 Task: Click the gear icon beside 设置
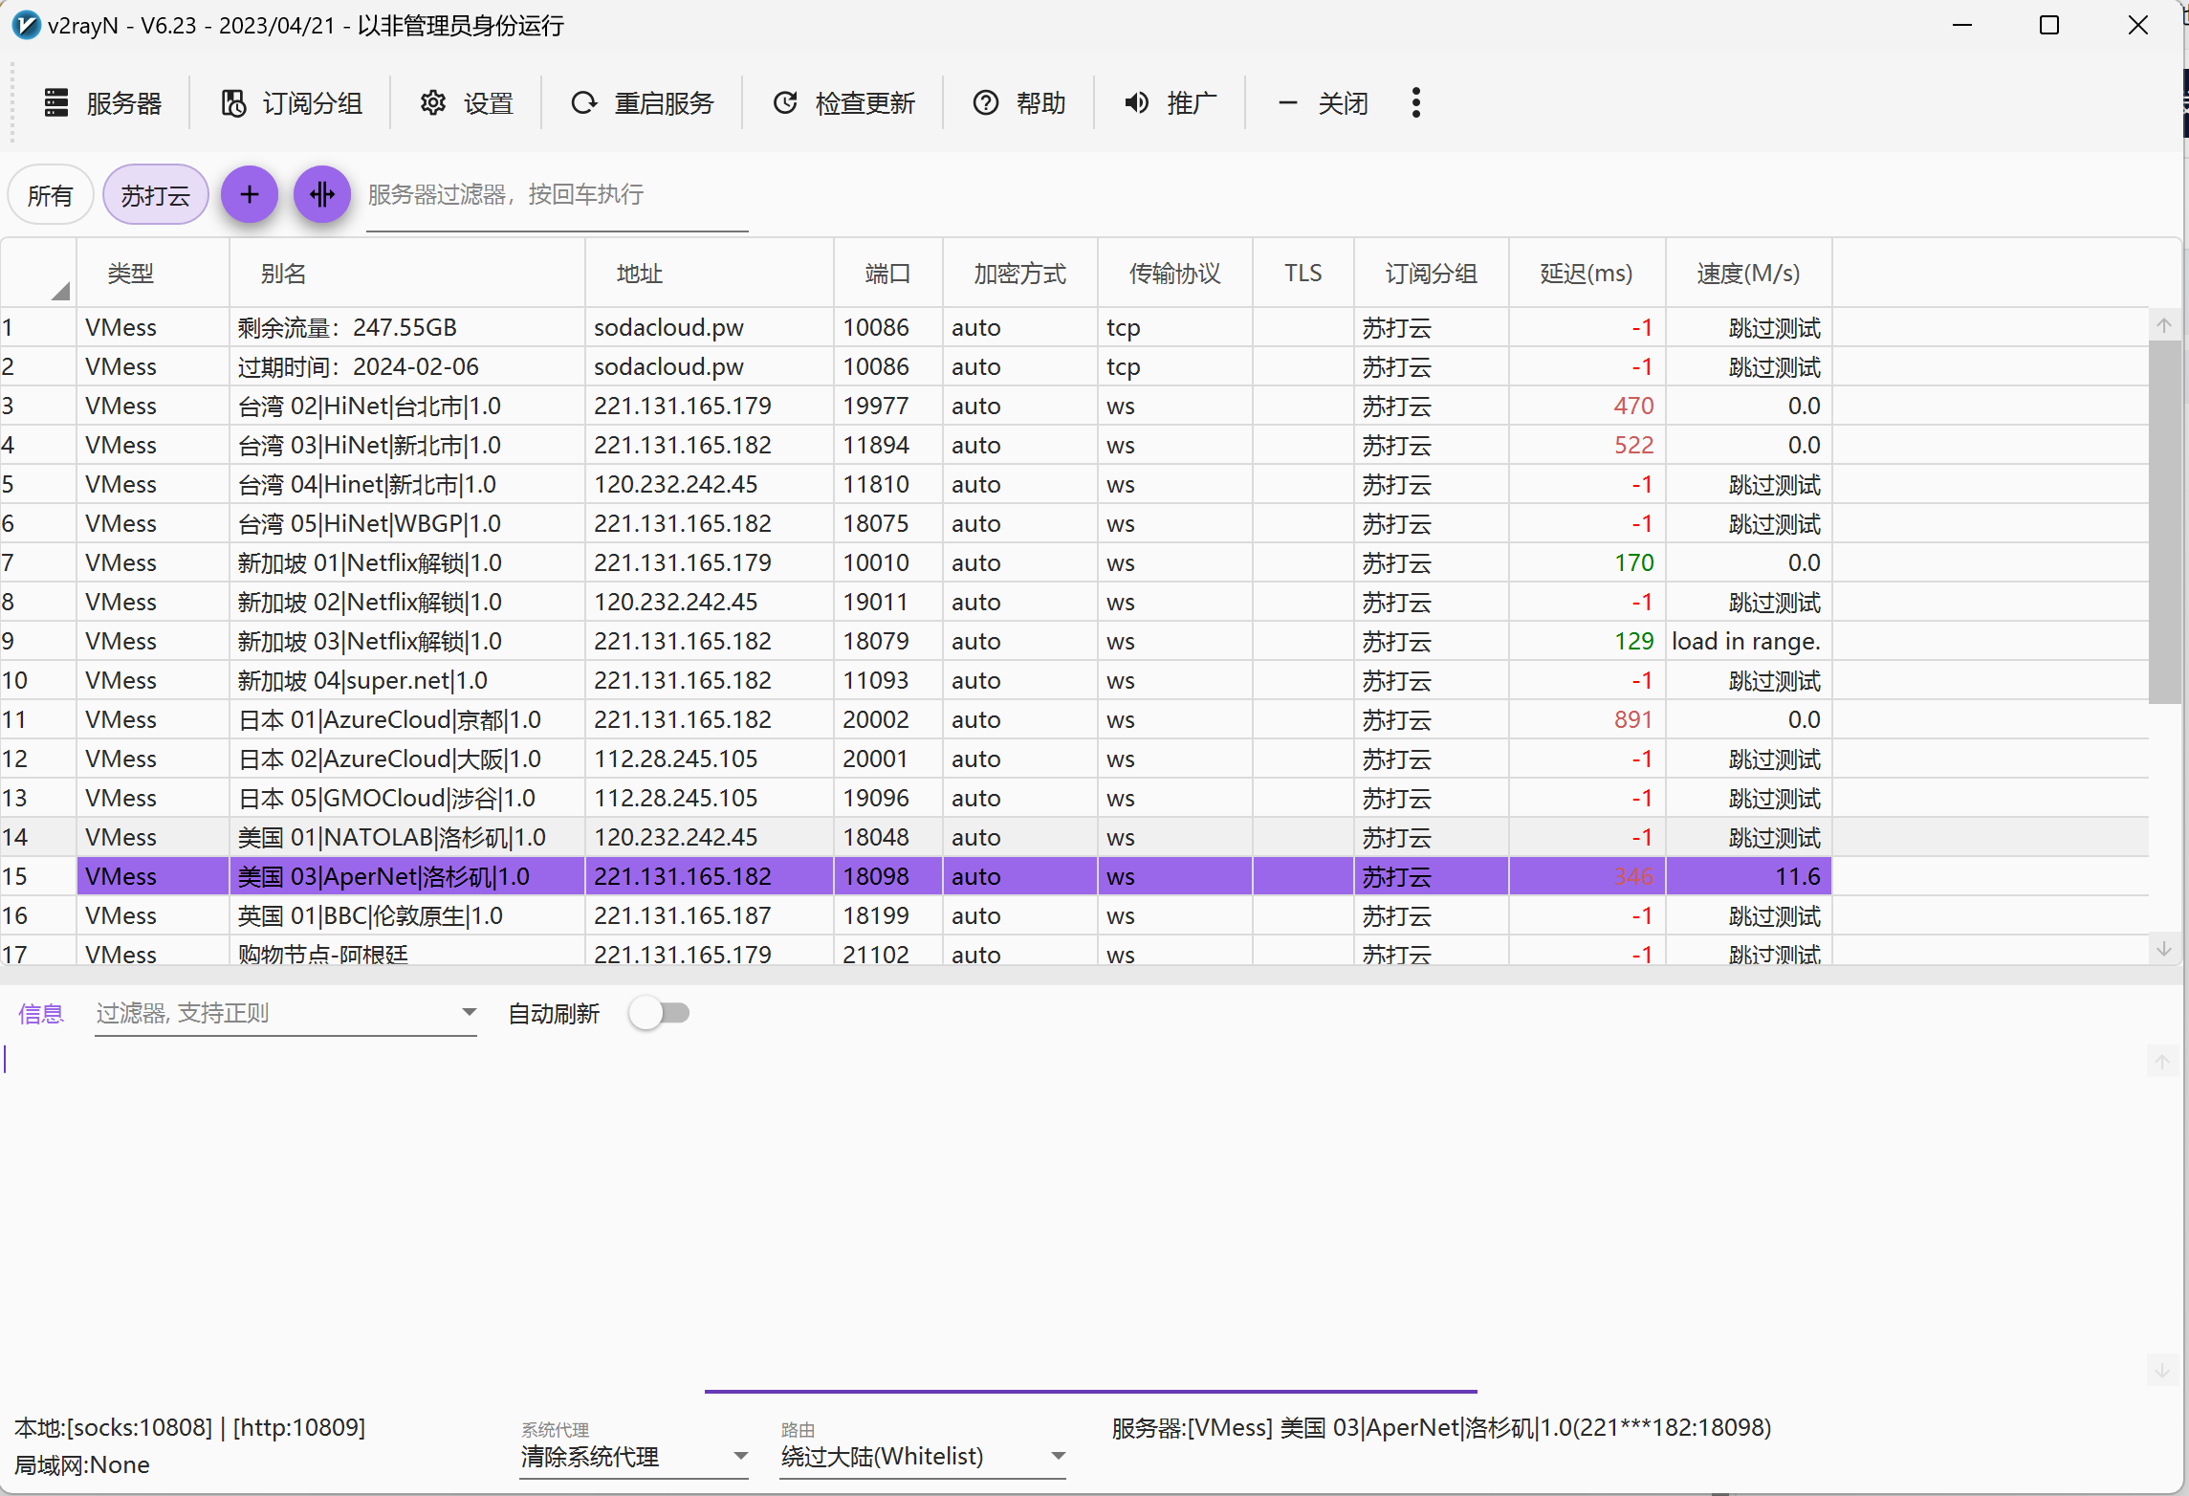(433, 102)
